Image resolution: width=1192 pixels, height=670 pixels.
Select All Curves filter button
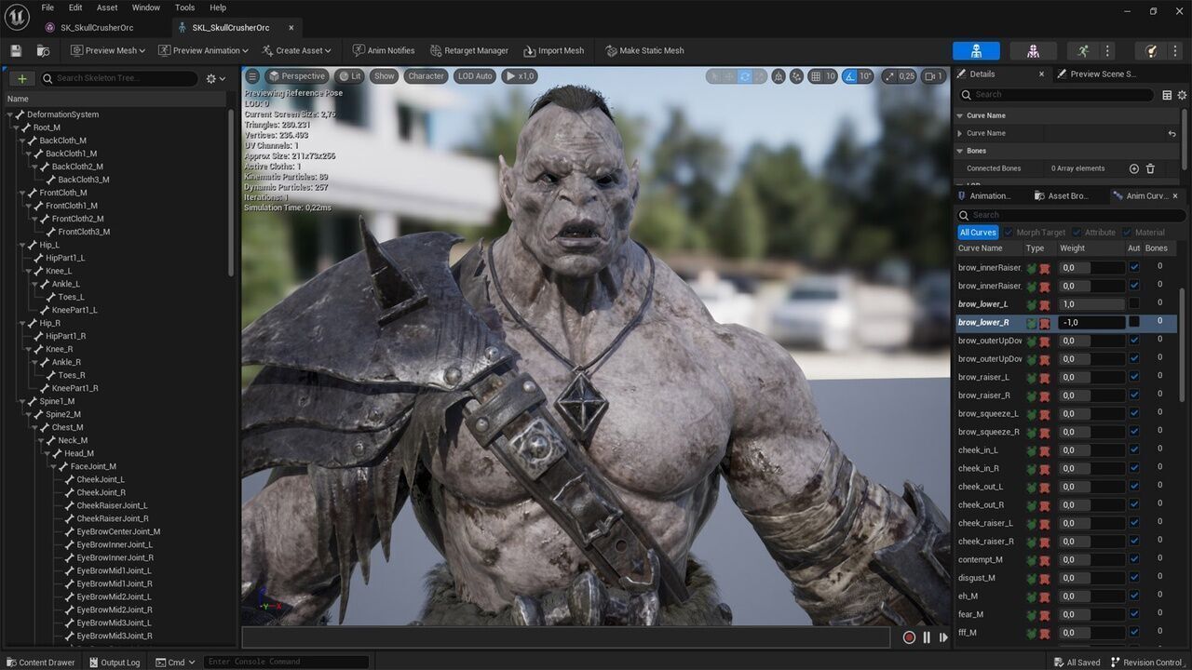point(978,233)
